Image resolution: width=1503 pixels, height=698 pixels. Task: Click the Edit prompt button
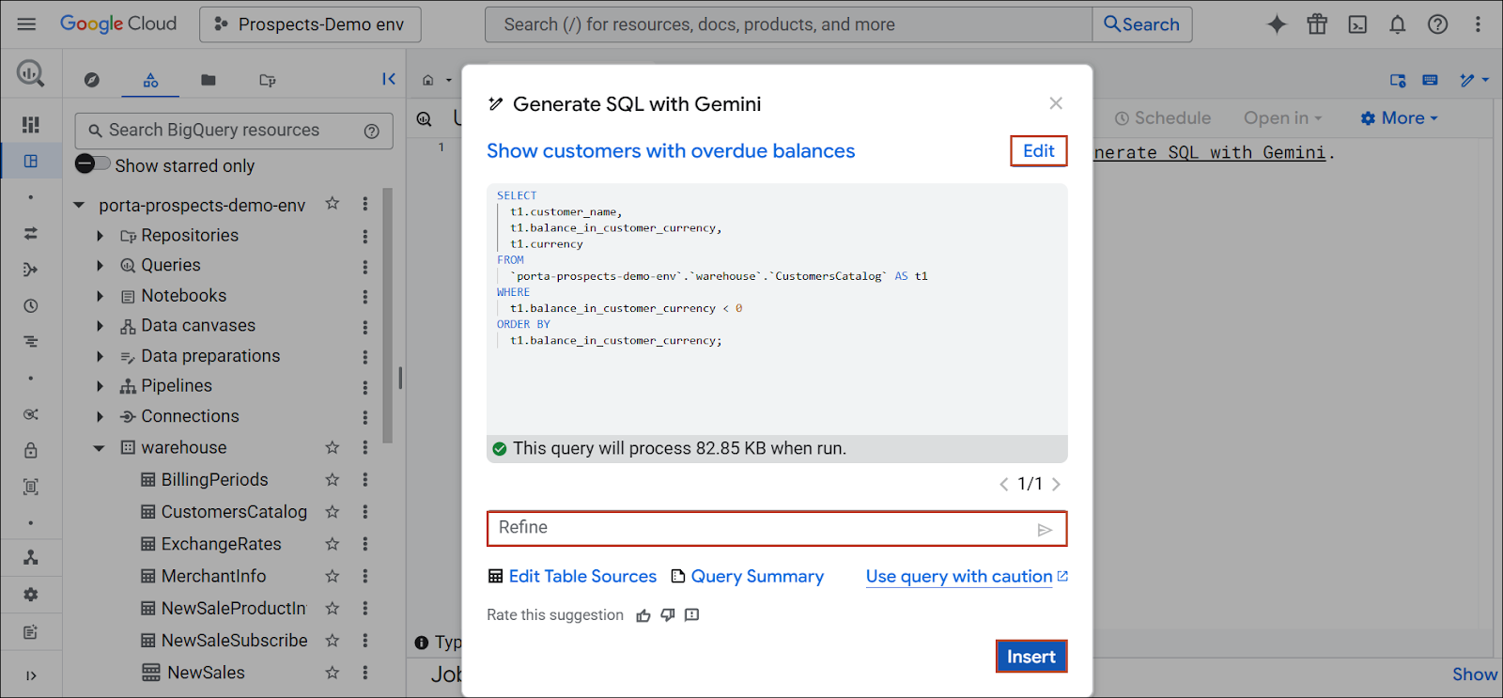(x=1039, y=151)
